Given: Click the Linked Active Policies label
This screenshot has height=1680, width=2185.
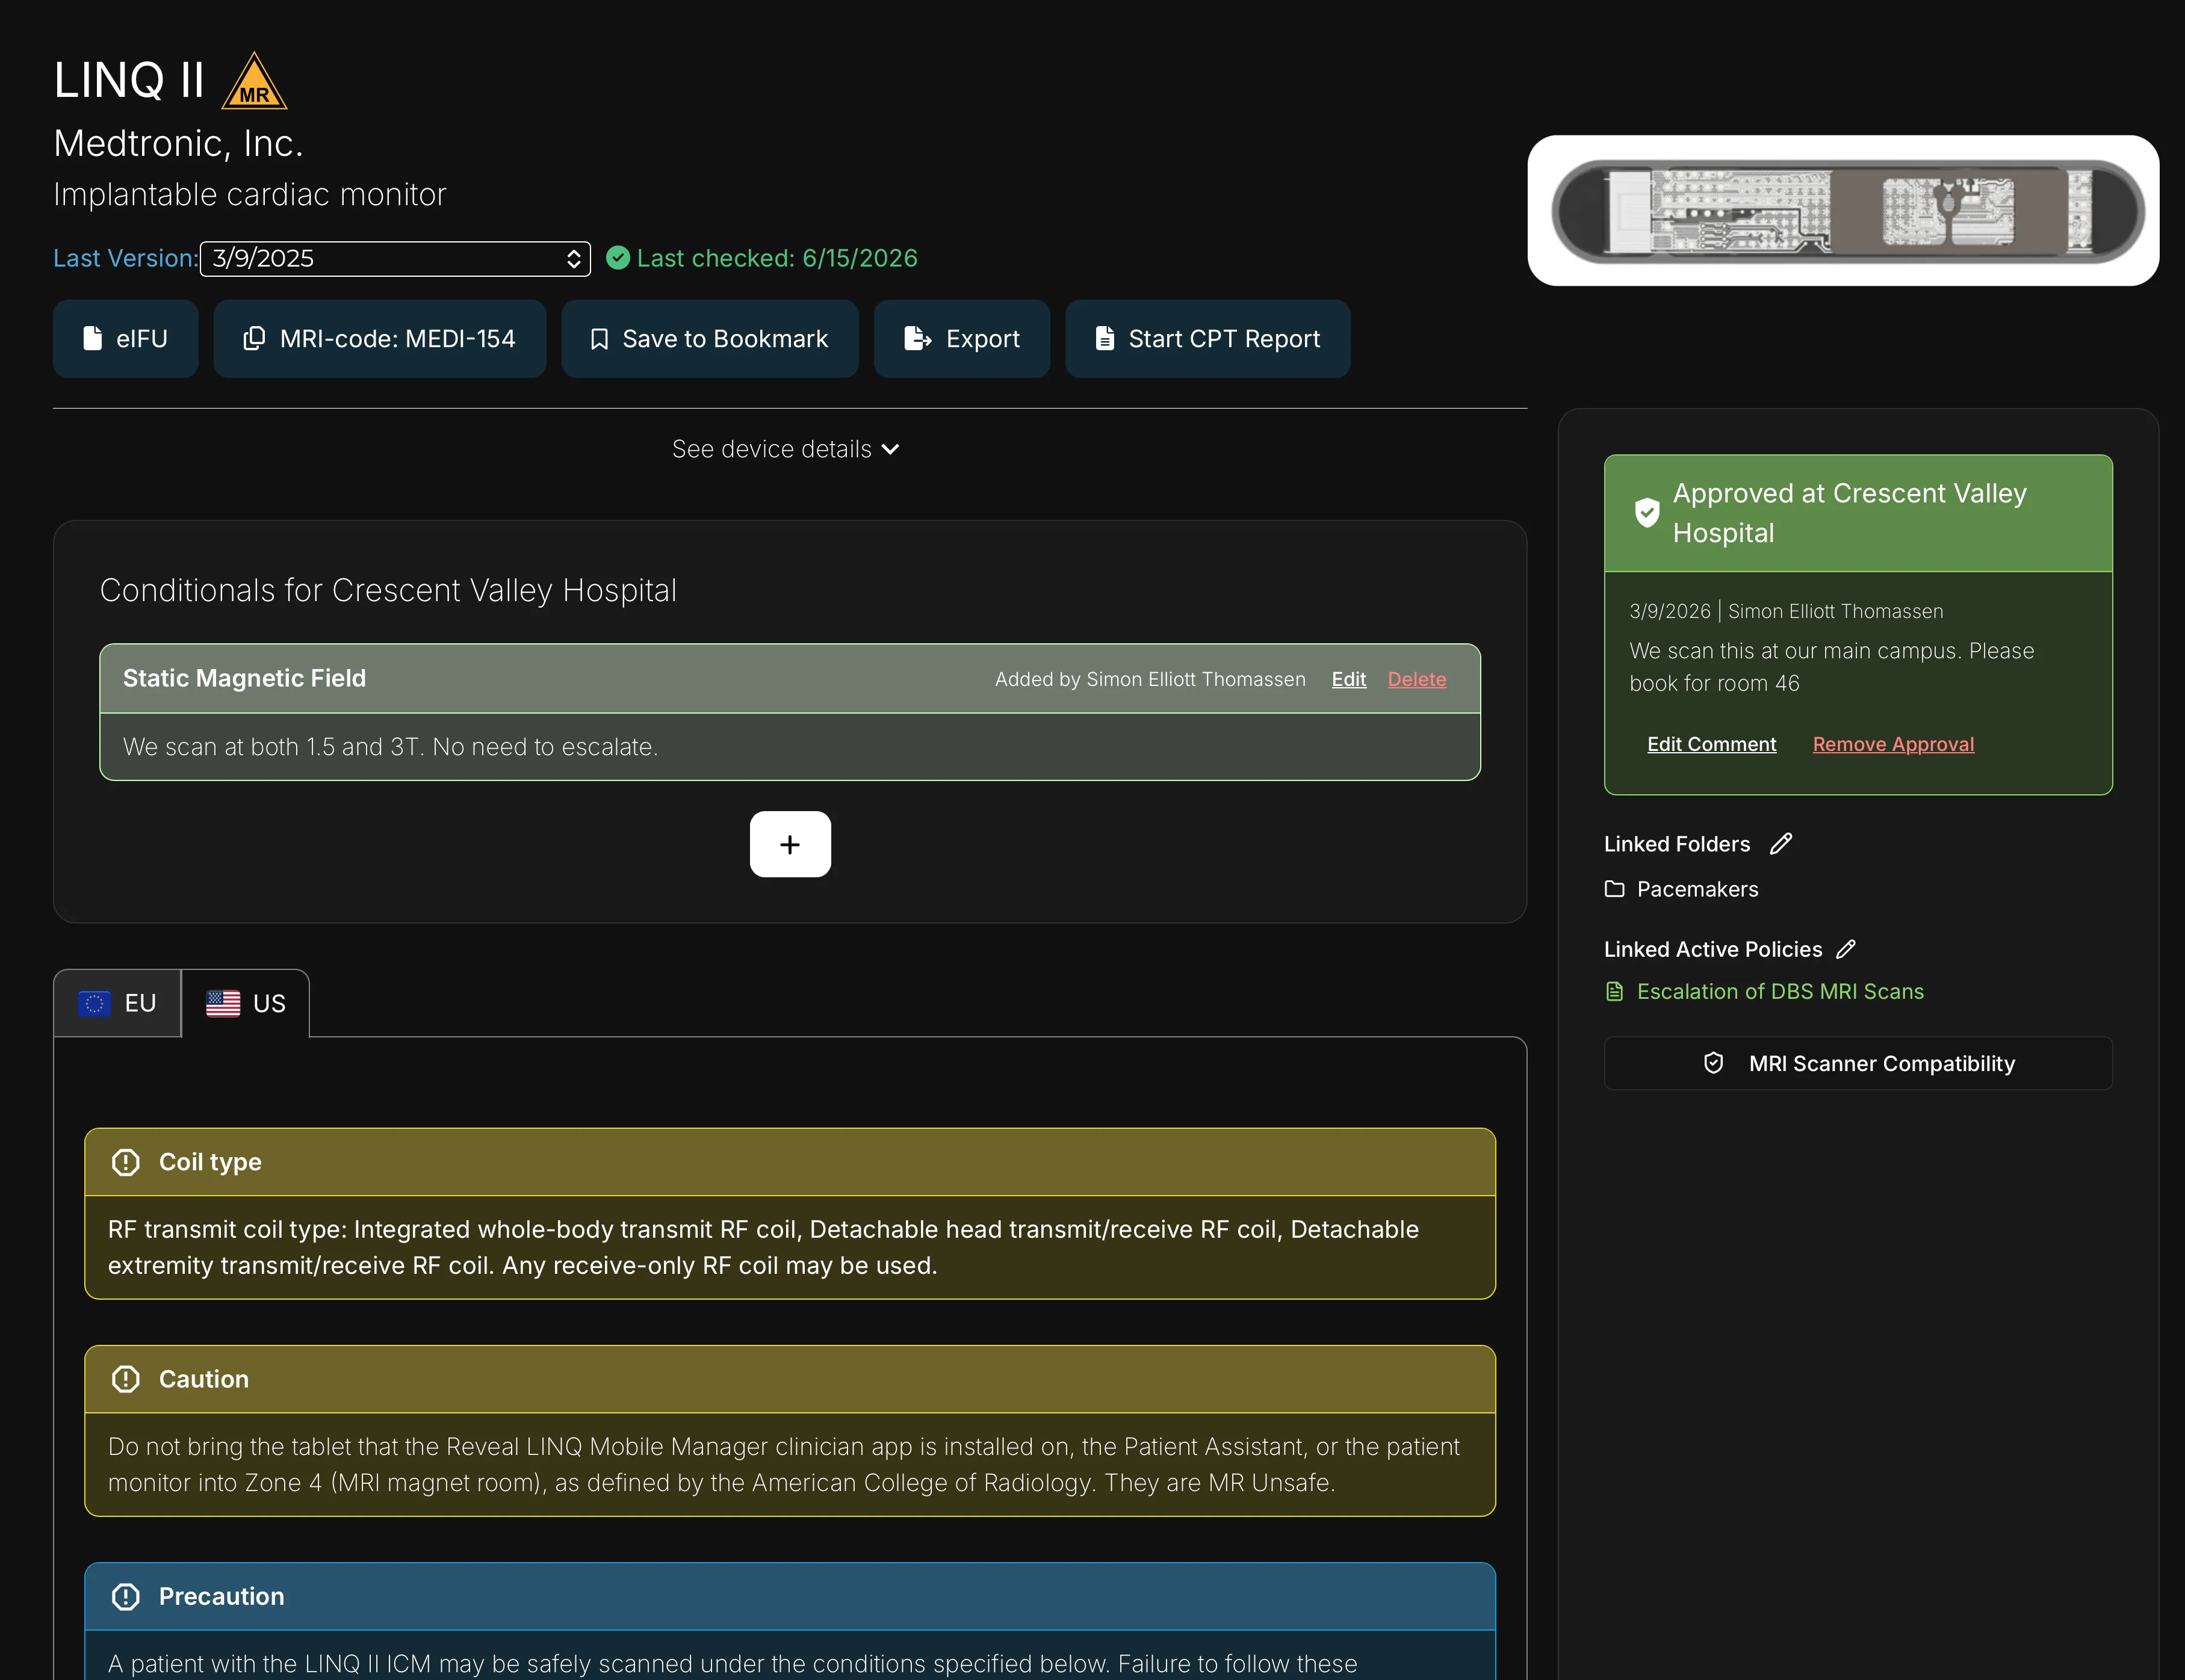Looking at the screenshot, I should coord(1712,949).
